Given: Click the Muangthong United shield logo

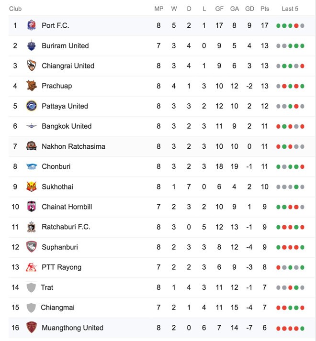Looking at the screenshot, I should pos(31,328).
